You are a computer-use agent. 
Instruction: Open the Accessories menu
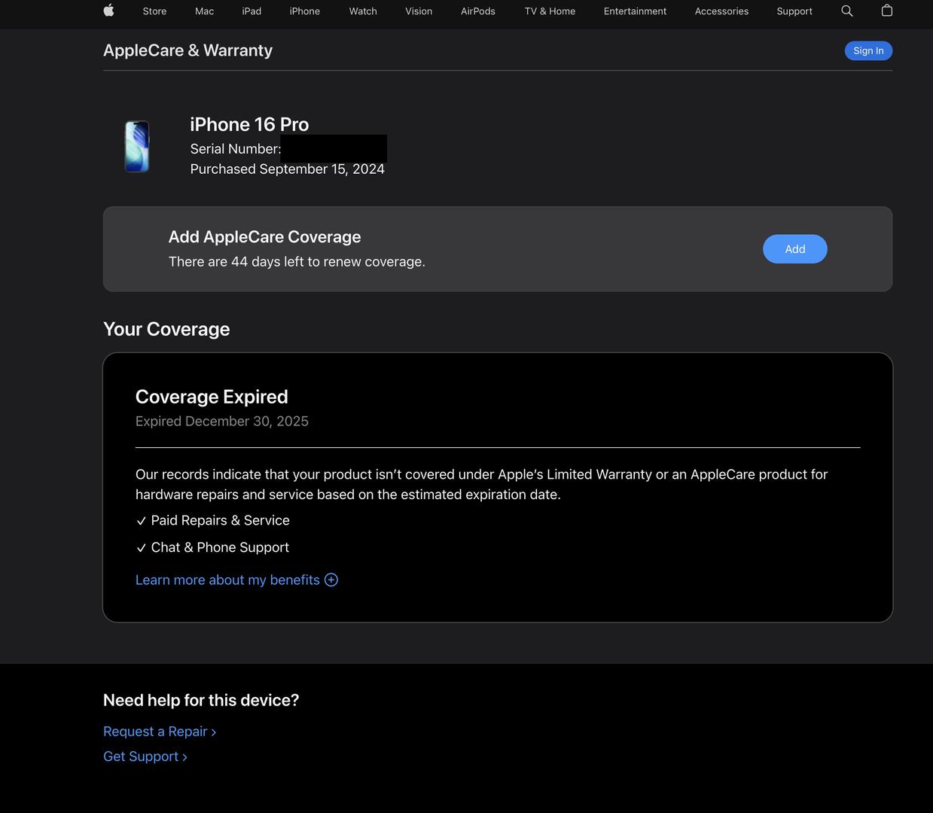coord(721,11)
